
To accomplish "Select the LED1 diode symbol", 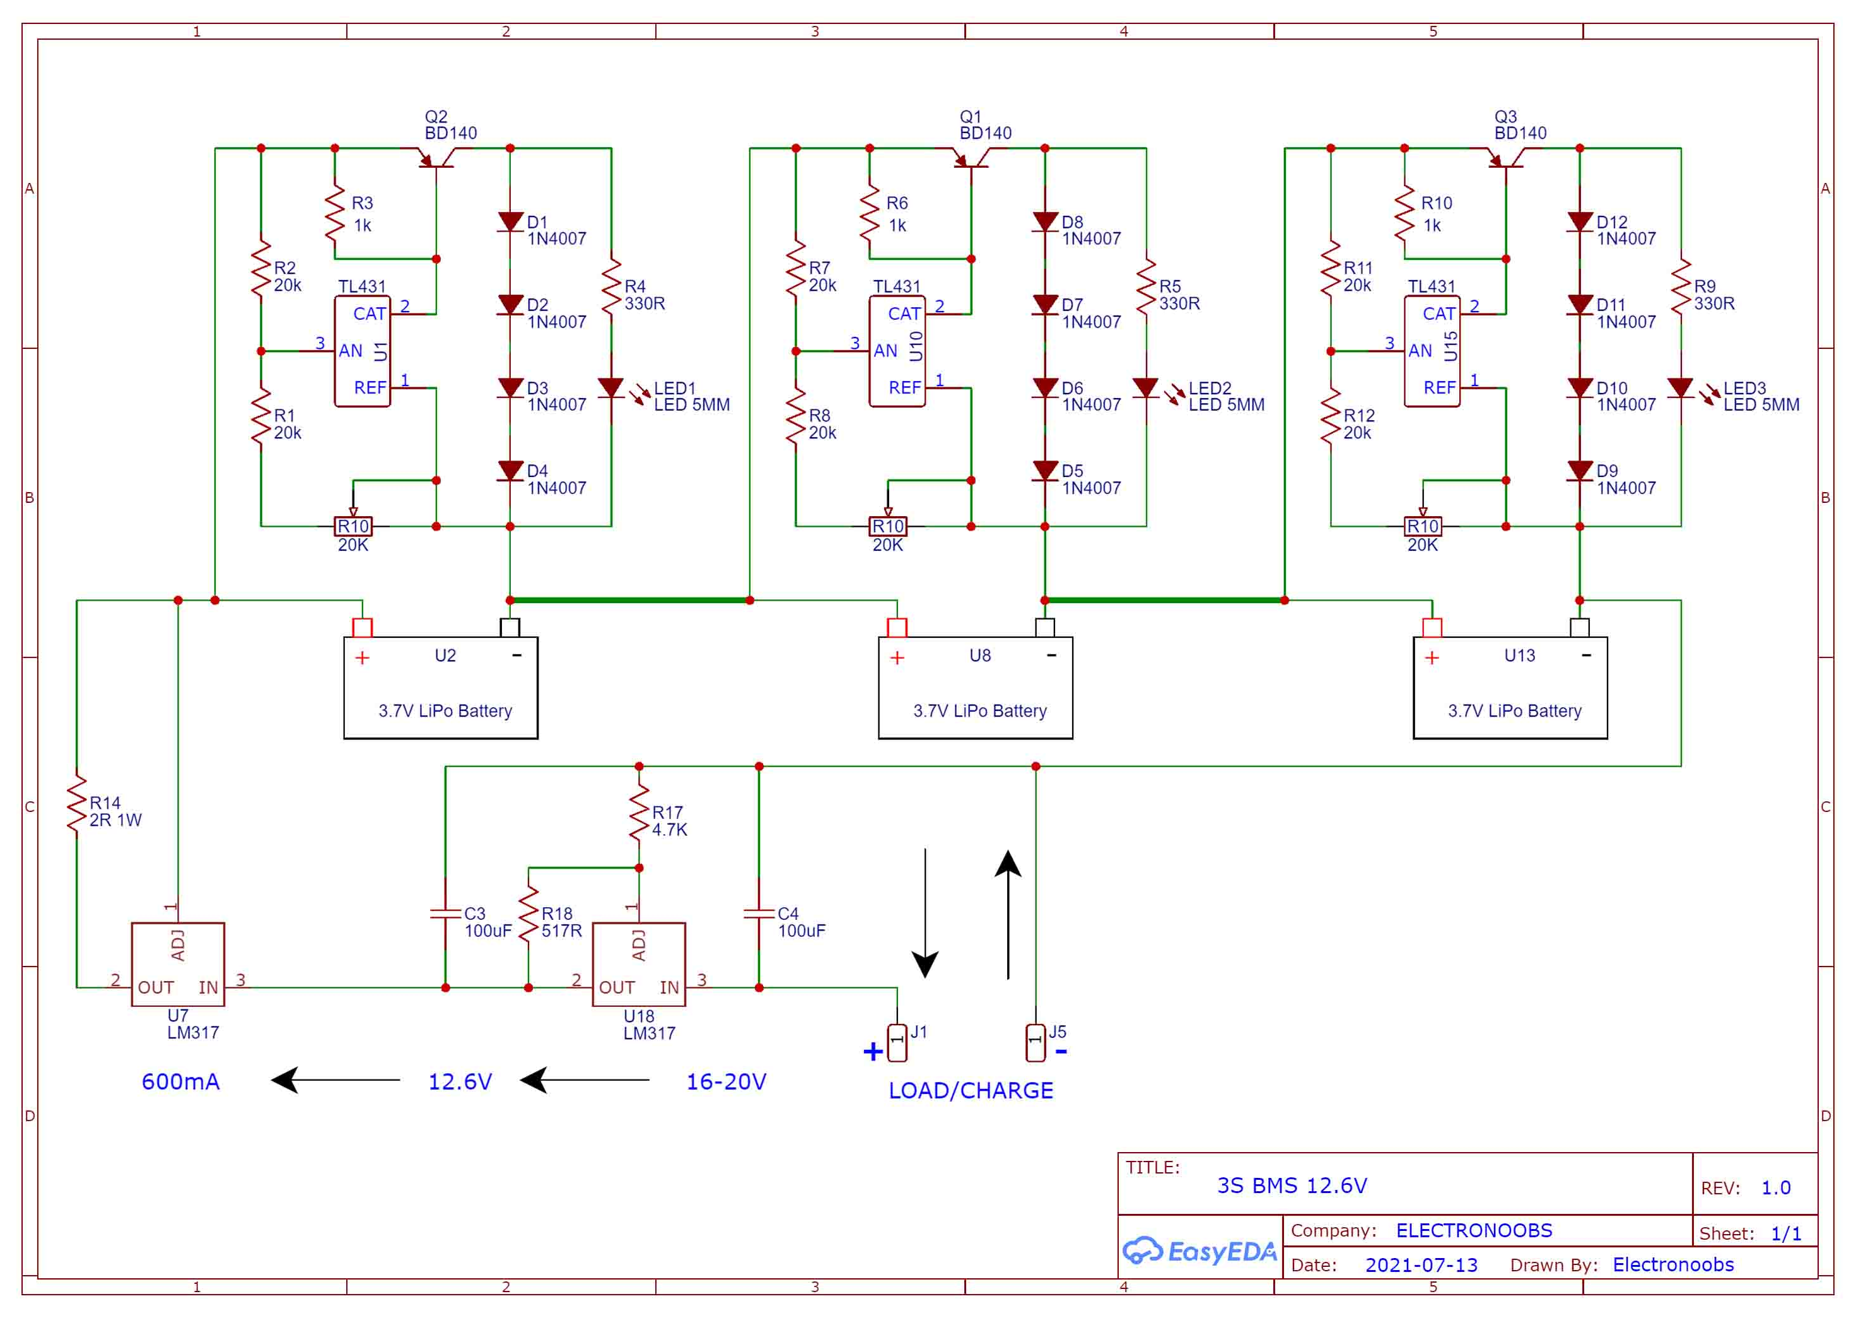I will click(x=611, y=388).
